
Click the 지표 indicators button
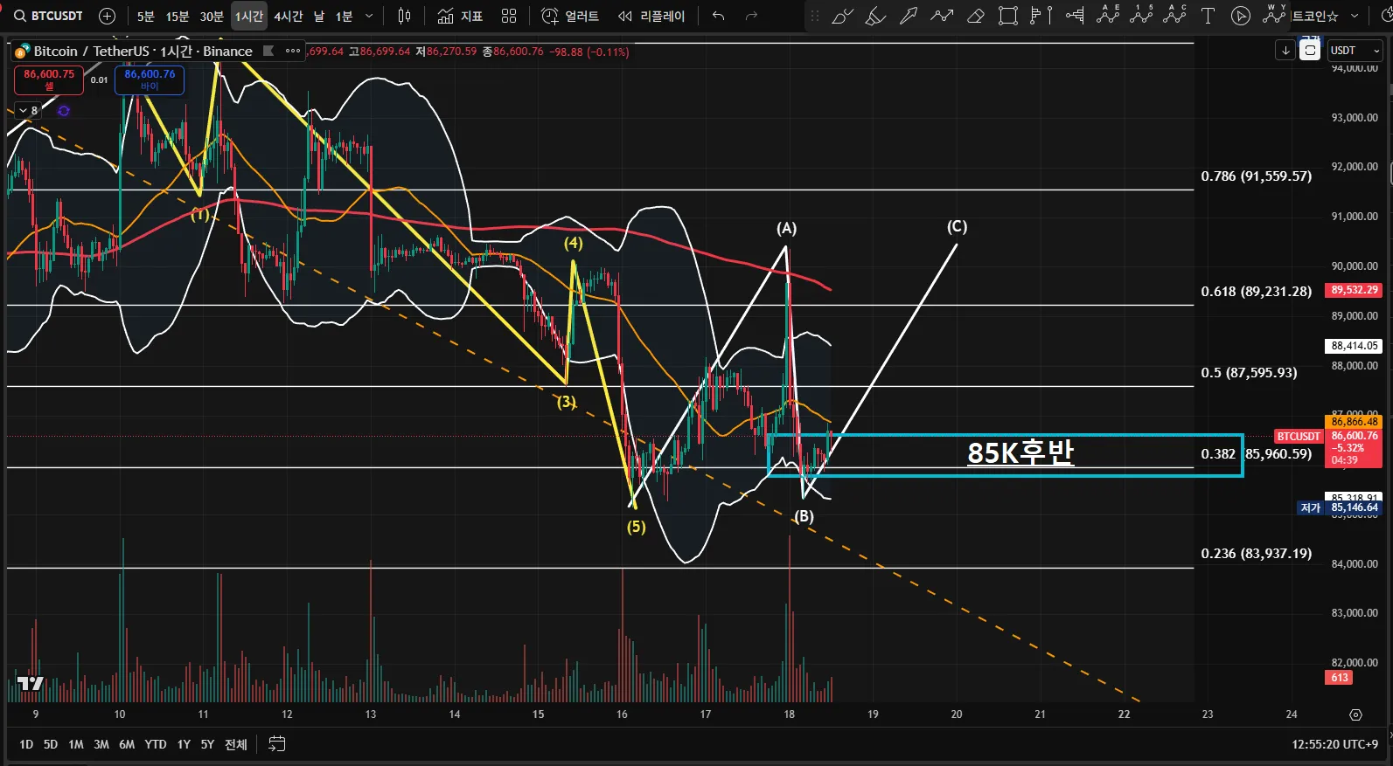pos(460,16)
